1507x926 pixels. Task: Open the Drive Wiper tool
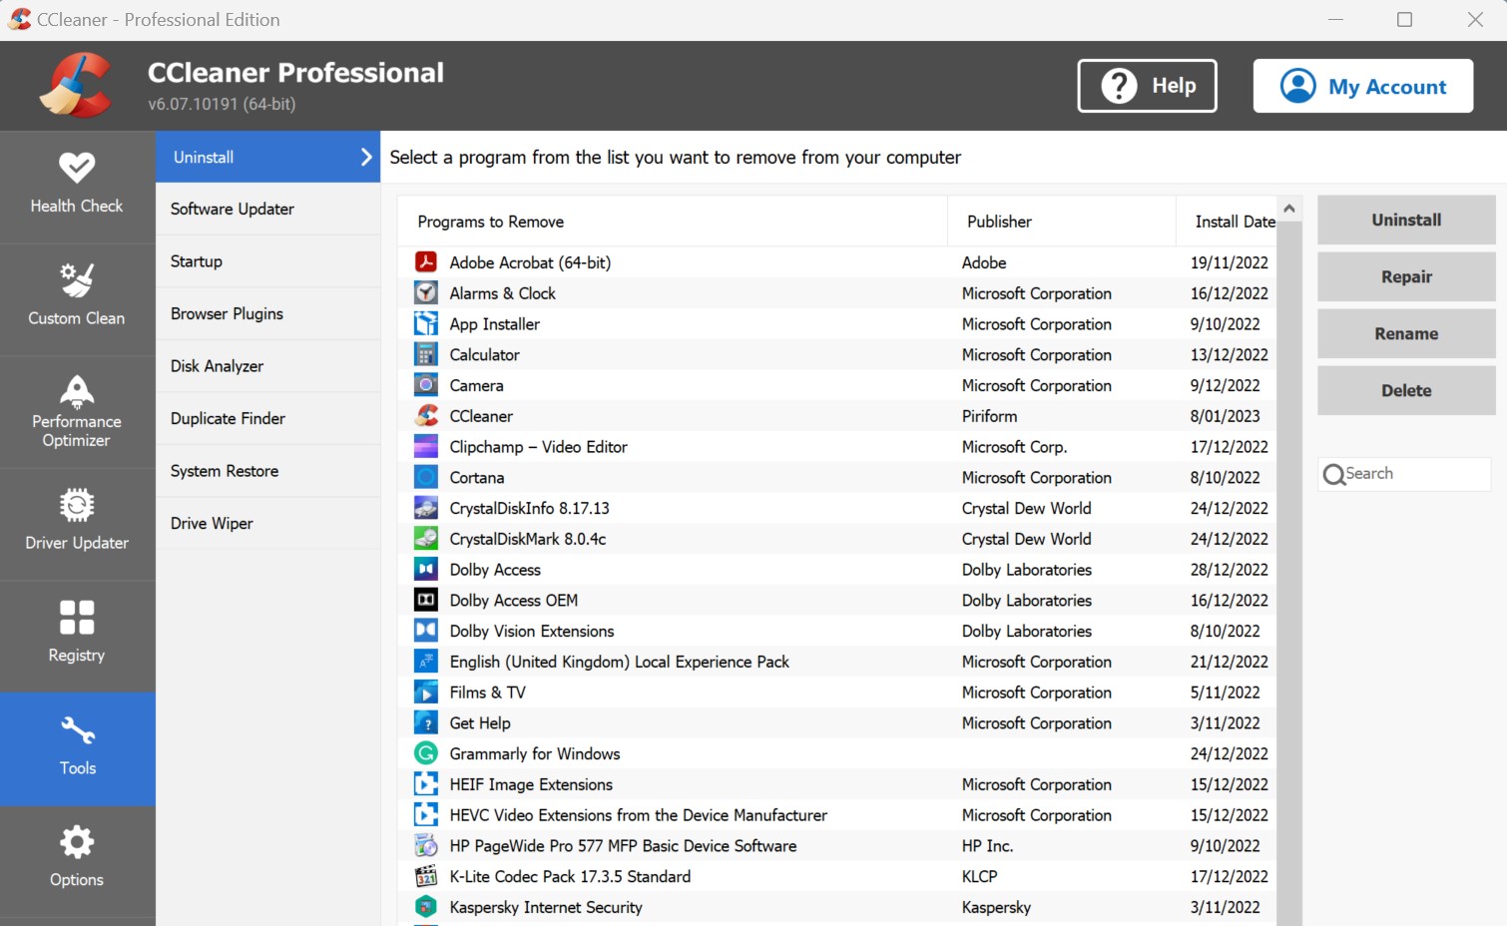coord(212,524)
